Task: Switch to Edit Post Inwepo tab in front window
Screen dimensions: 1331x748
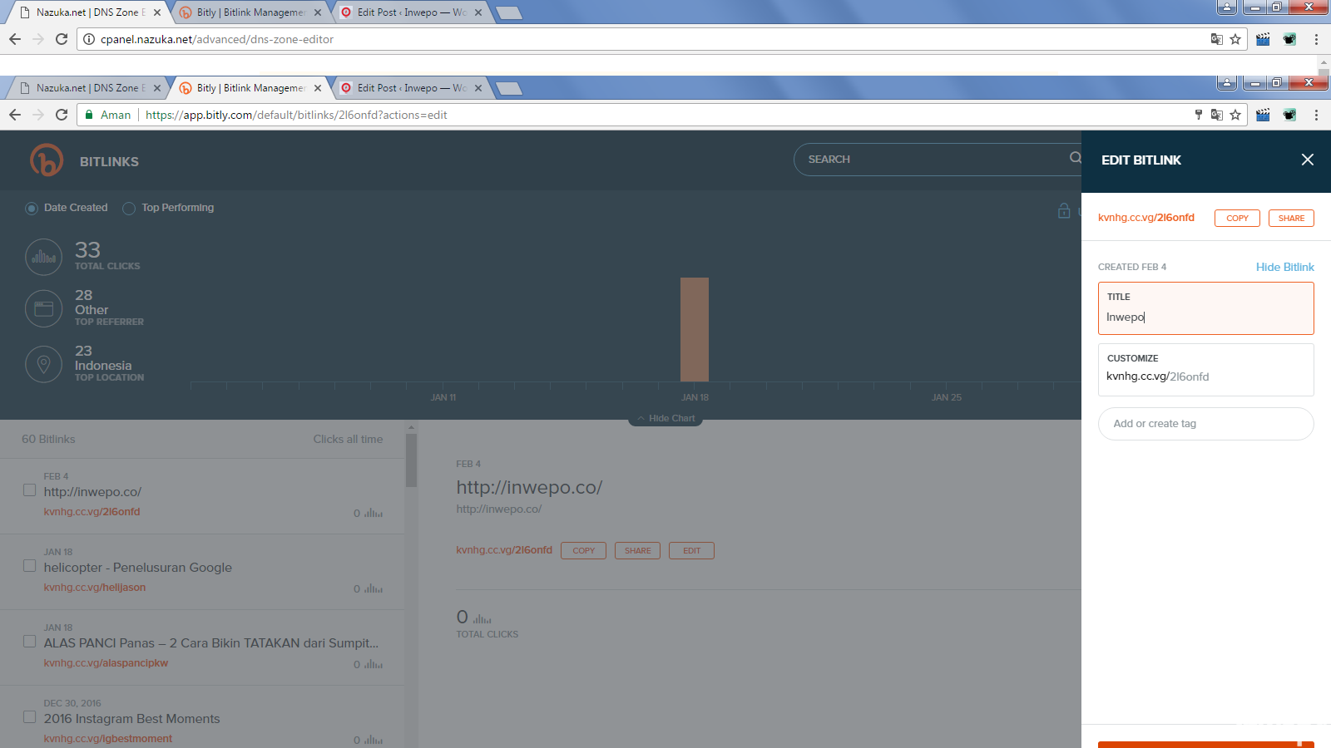Action: [411, 88]
